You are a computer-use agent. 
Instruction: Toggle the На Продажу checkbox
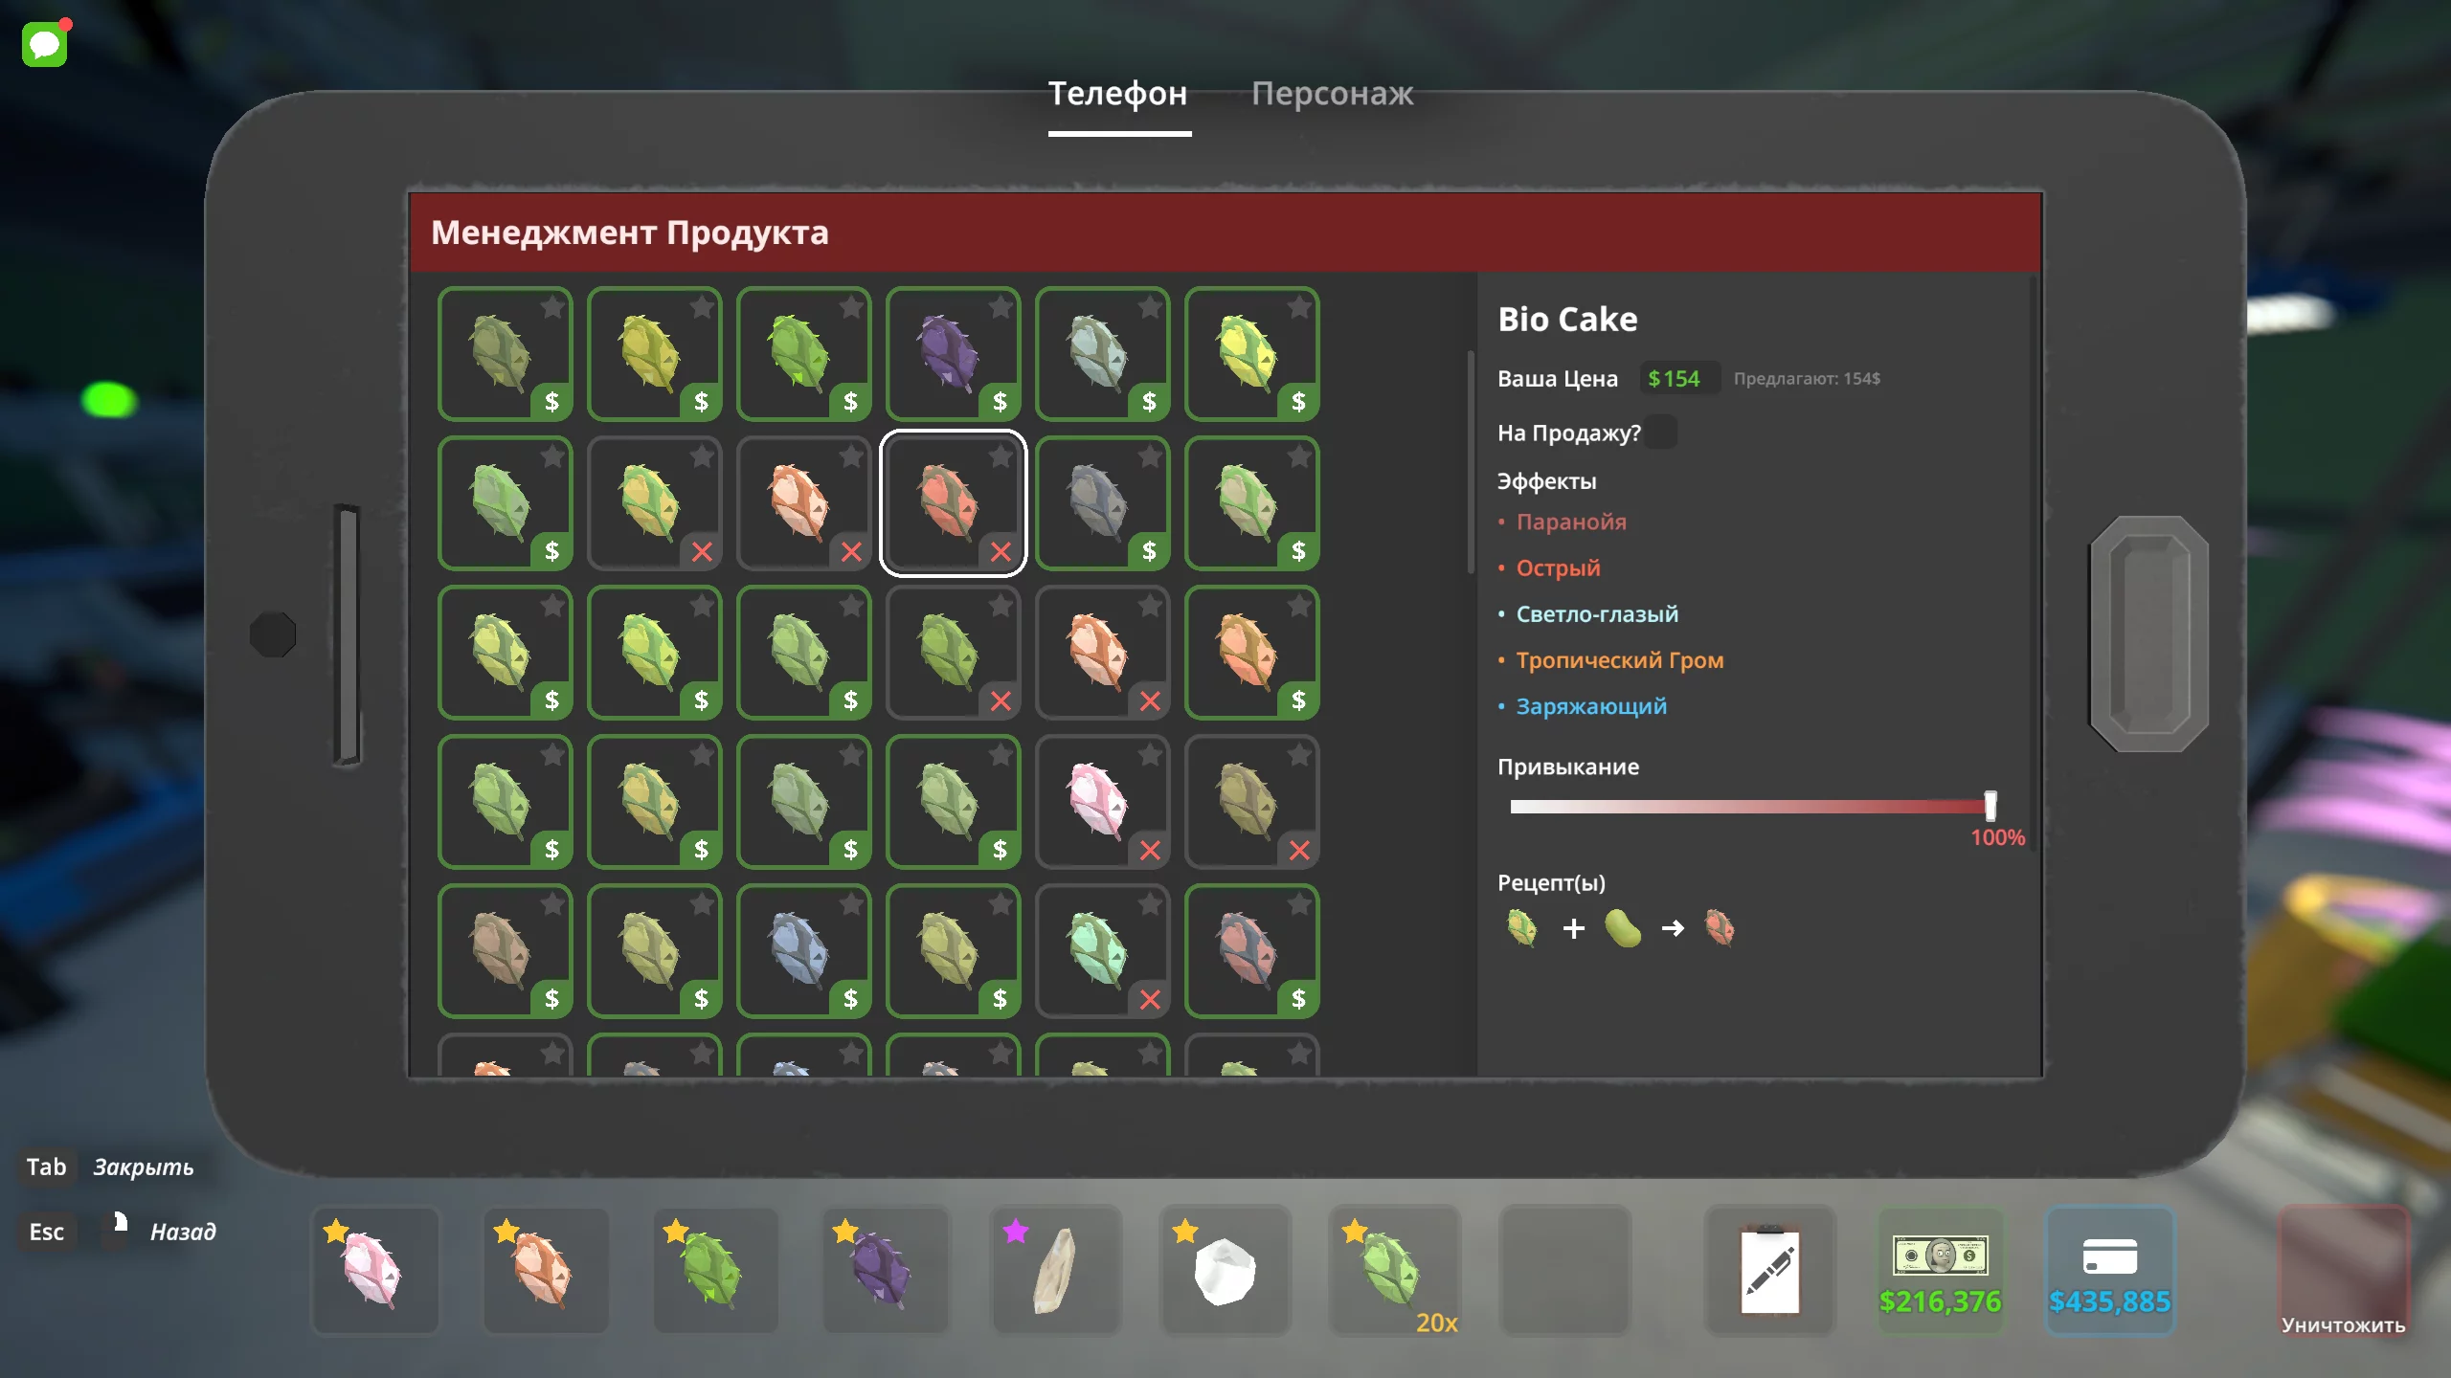point(1662,433)
